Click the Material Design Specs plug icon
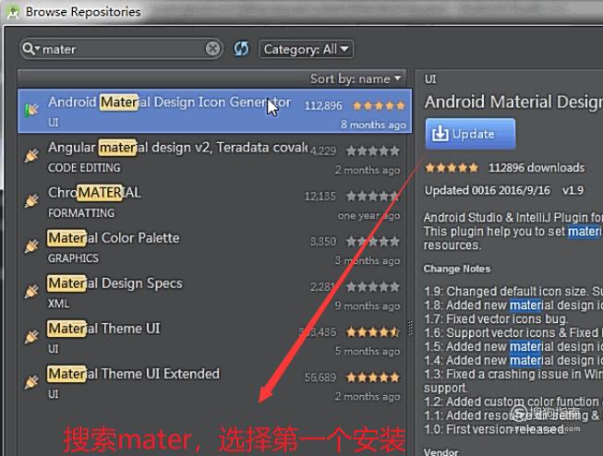The image size is (603, 456). point(31,292)
